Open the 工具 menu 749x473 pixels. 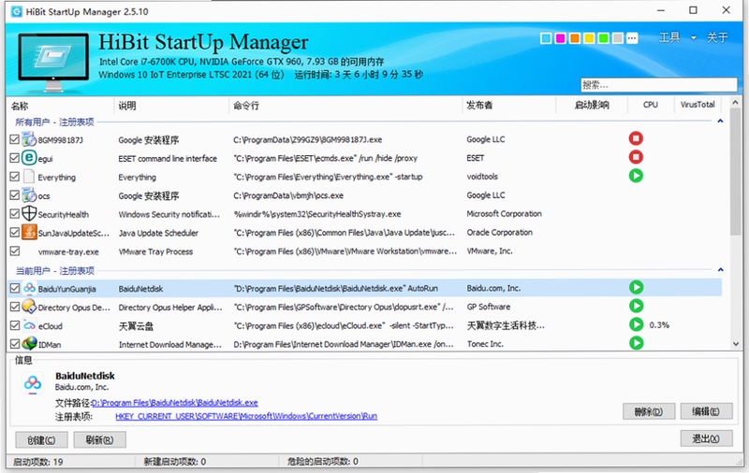[x=669, y=37]
